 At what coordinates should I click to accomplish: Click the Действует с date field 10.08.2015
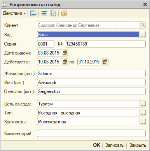pyautogui.click(x=49, y=62)
